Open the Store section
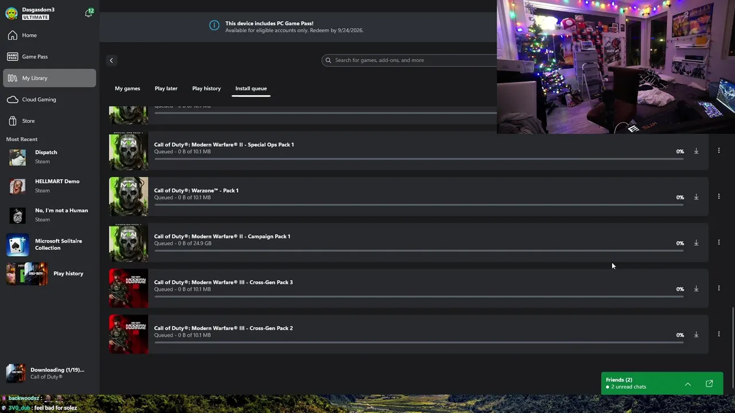This screenshot has width=735, height=413. coord(49,121)
